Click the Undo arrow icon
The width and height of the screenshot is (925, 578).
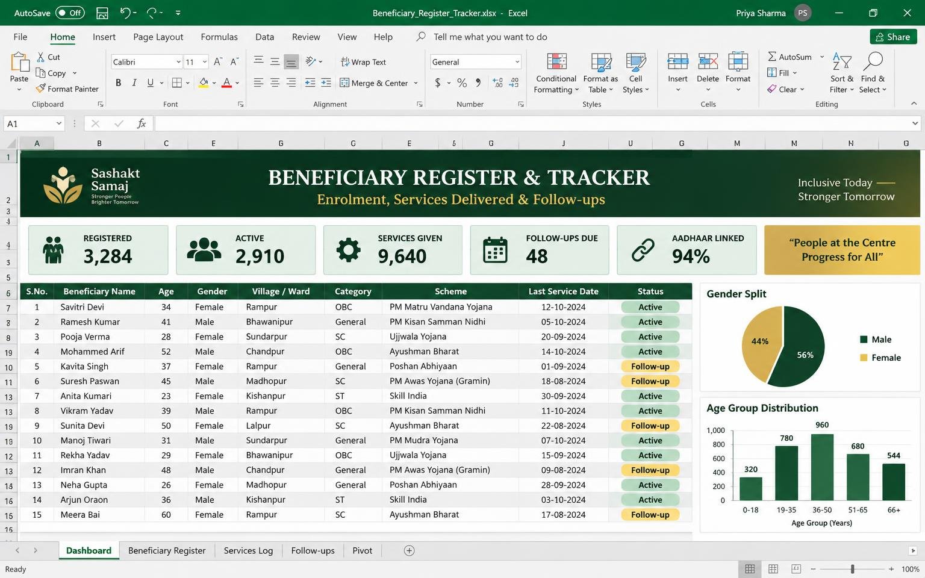[x=125, y=13]
